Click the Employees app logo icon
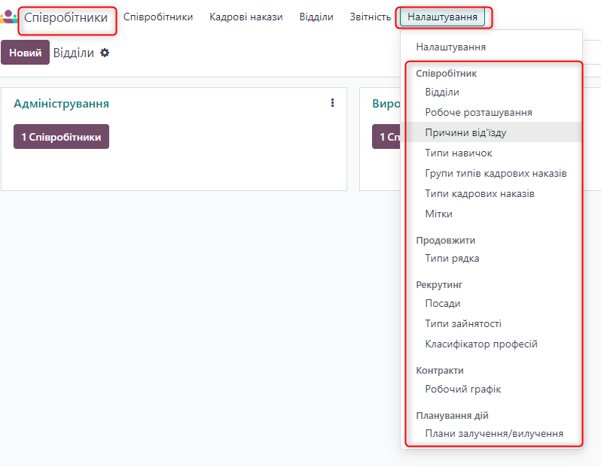The width and height of the screenshot is (601, 467). 8,17
